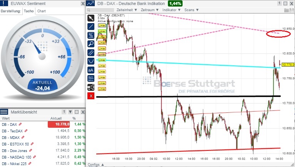Click the pencil icon next to DB - Dow Jones
295x167 pixels.
click(31, 150)
